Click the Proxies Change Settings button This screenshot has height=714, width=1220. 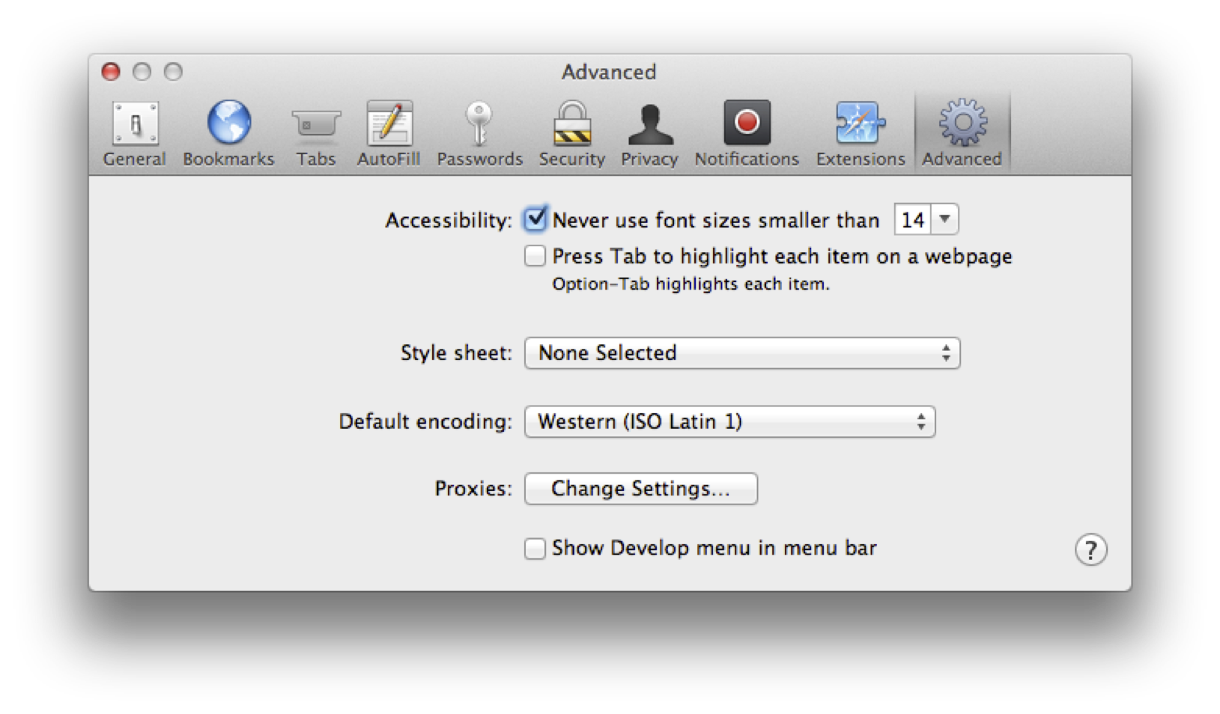point(641,489)
